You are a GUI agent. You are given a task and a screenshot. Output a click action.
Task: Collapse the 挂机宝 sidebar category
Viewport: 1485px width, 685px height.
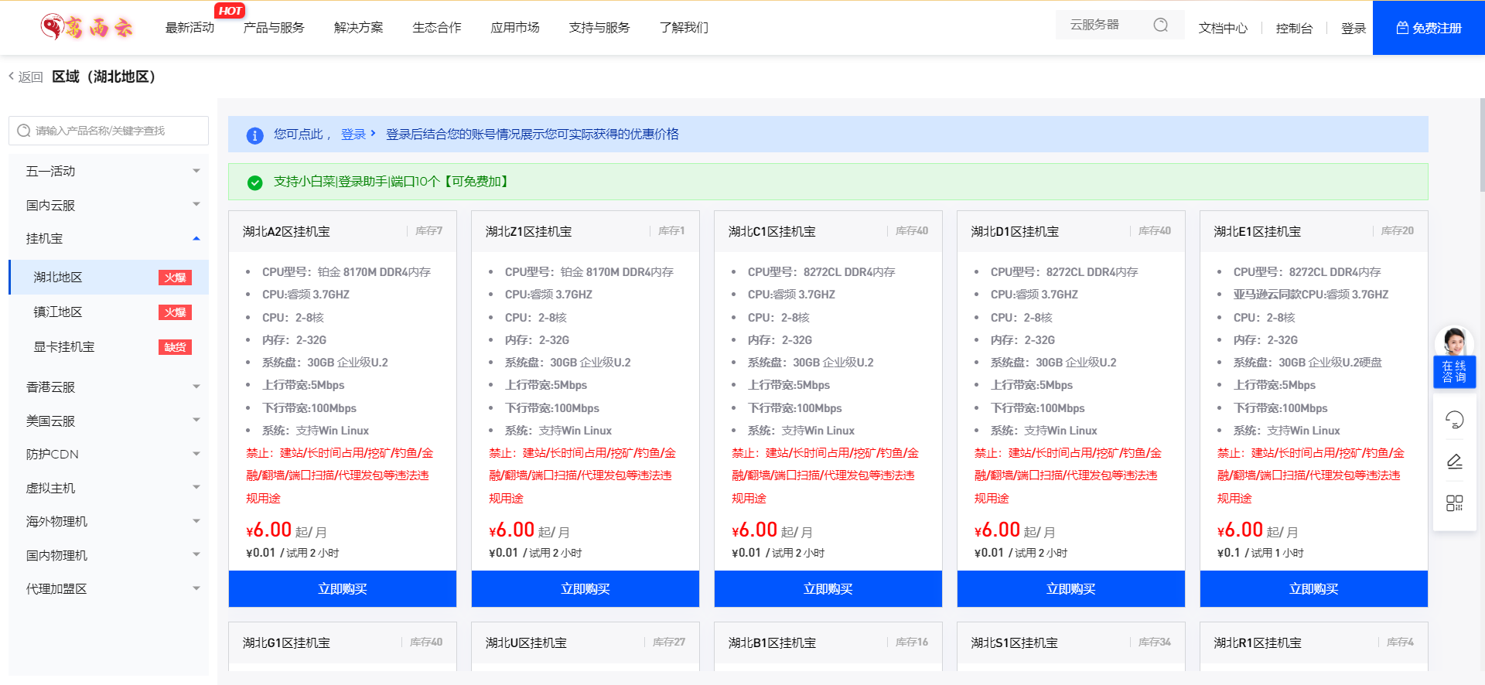tap(108, 239)
